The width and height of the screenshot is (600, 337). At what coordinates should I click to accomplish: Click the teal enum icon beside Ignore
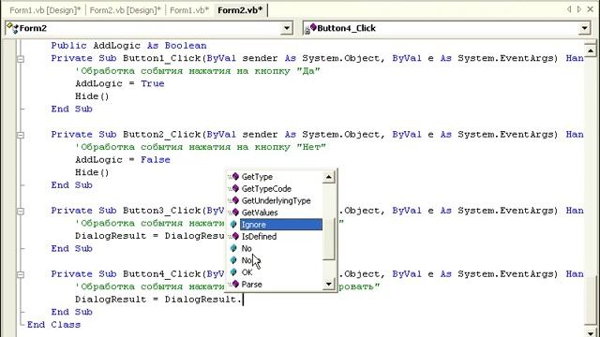233,225
